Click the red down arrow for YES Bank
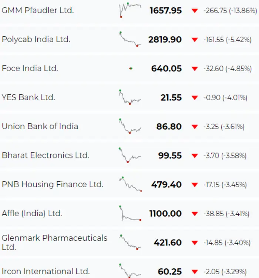Screen dimensions: 259x278 tap(195, 98)
